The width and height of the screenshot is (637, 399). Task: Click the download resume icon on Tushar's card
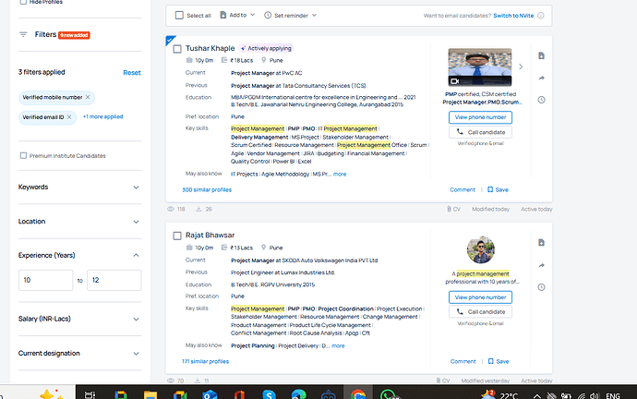(x=541, y=55)
